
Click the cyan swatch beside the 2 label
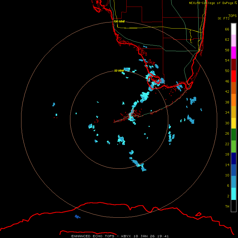click(x=234, y=194)
